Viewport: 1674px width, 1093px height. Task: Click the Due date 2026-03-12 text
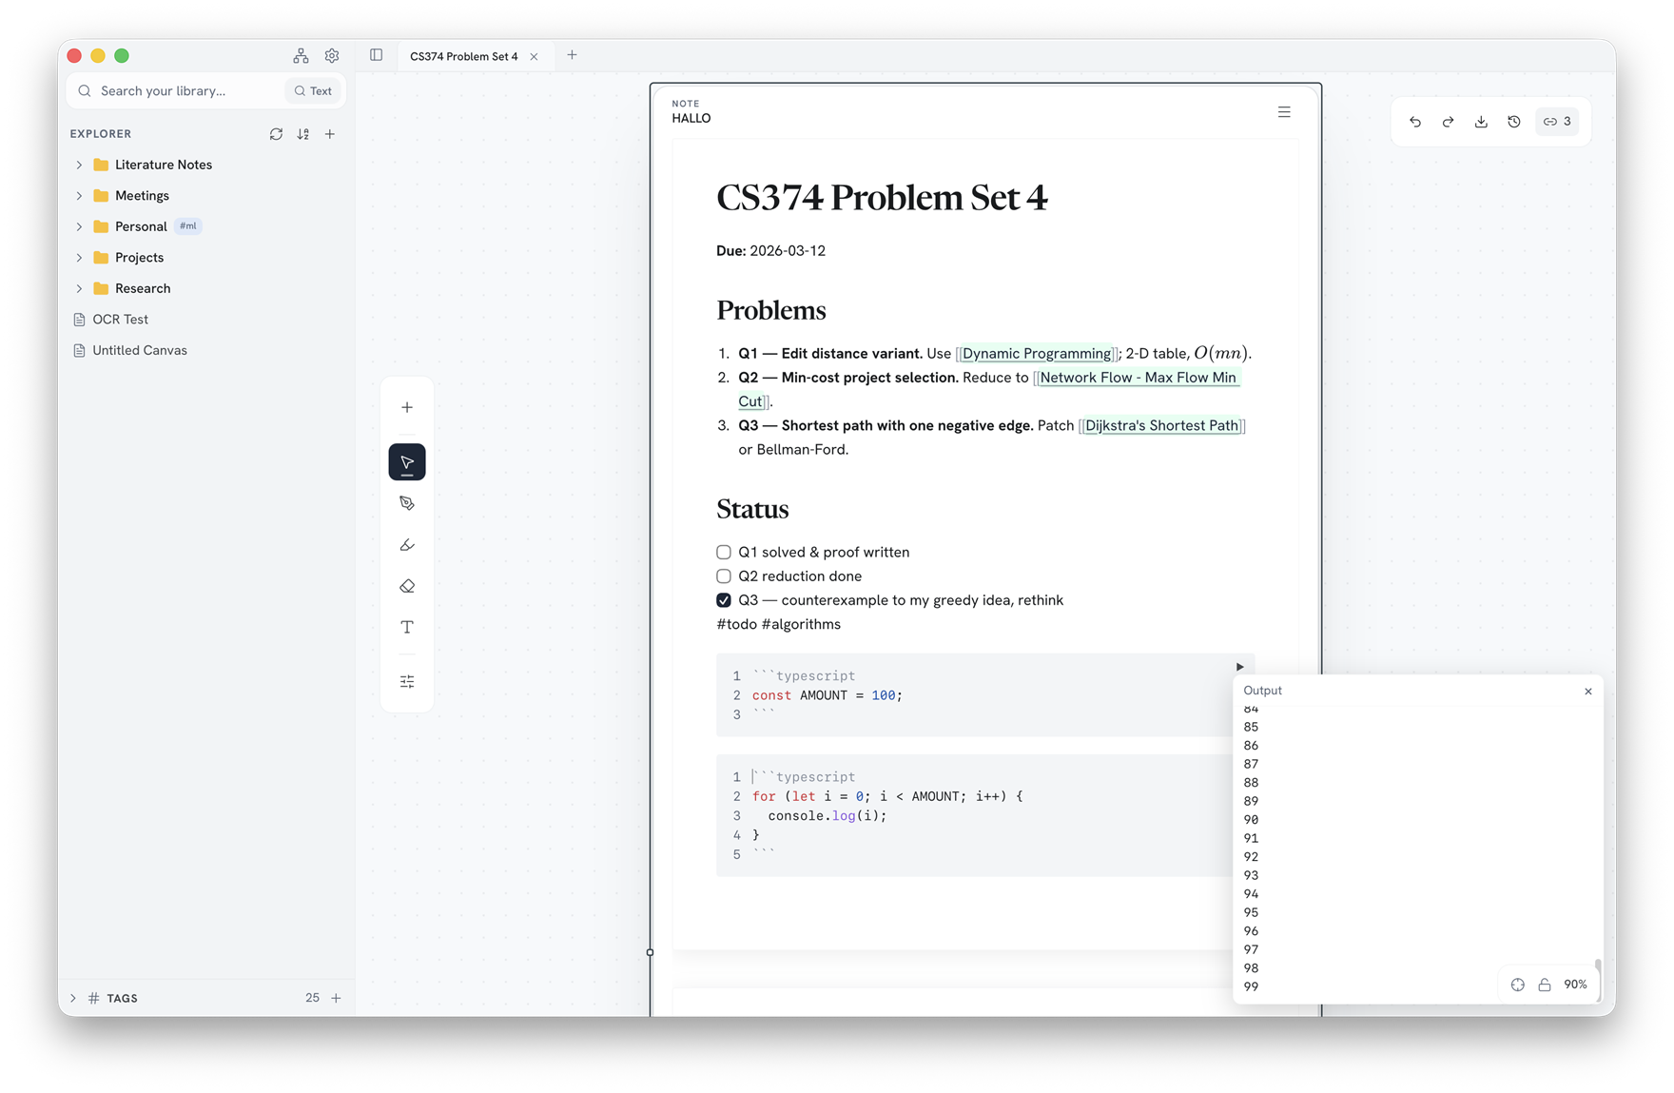[788, 251]
